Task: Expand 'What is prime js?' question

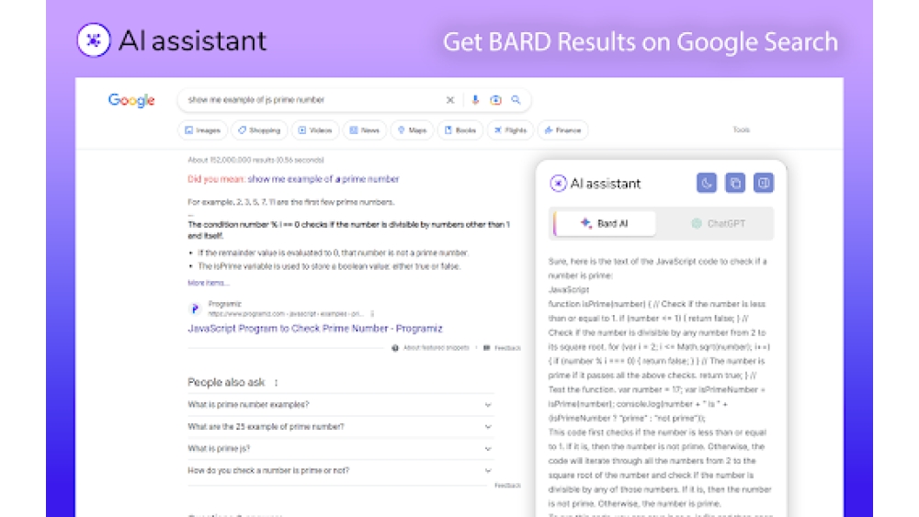Action: [340, 448]
